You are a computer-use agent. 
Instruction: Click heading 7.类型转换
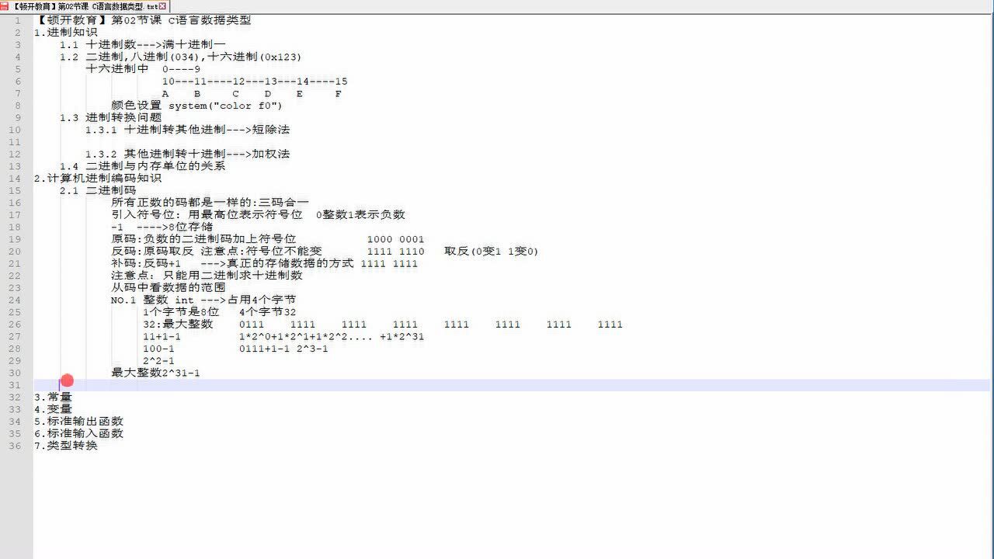pyautogui.click(x=66, y=446)
